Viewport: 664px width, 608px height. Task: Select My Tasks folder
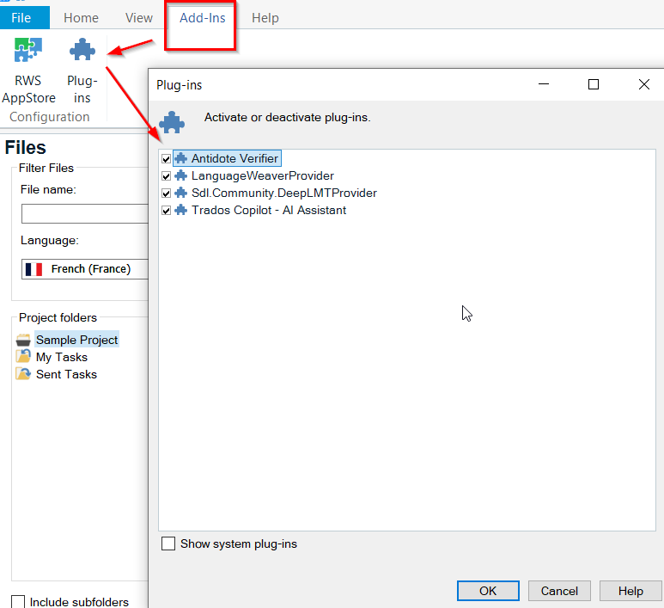[61, 357]
